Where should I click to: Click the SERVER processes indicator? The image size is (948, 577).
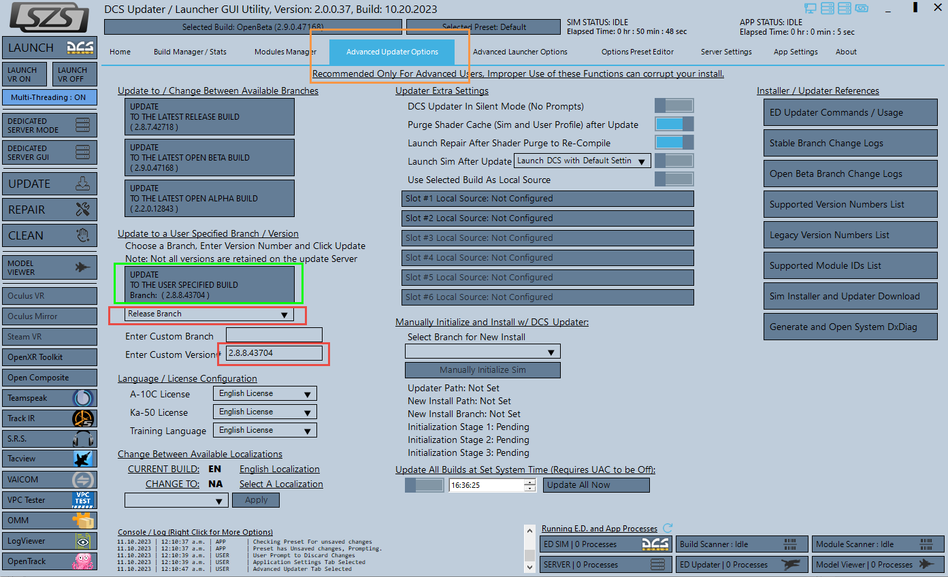(x=606, y=564)
